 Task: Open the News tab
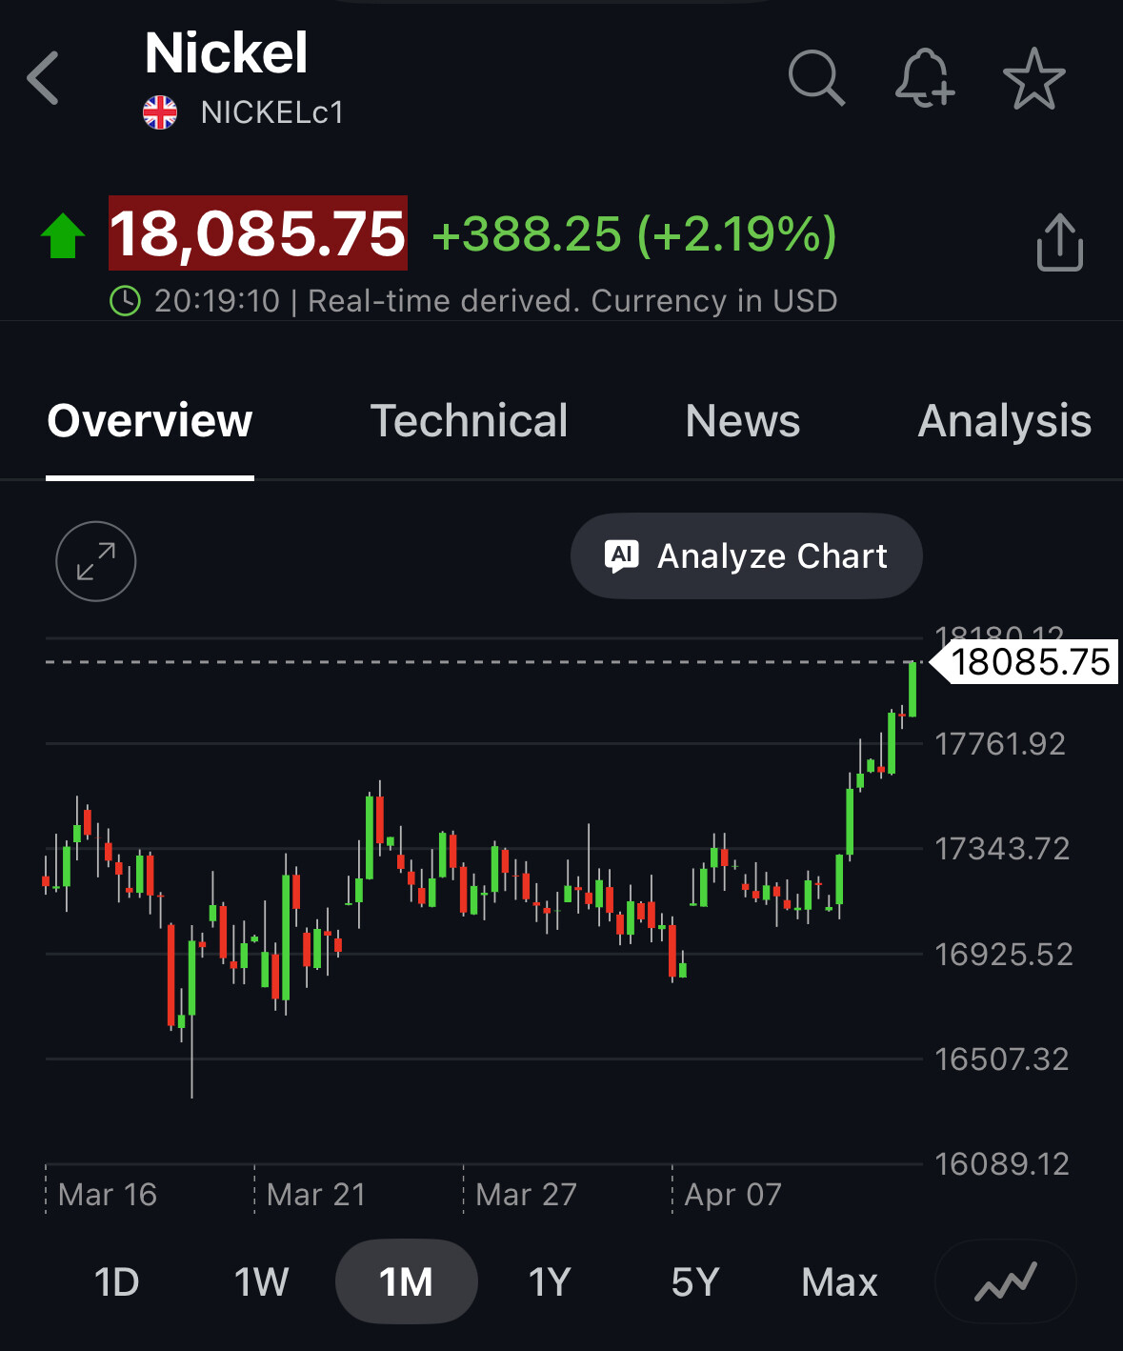pyautogui.click(x=743, y=421)
